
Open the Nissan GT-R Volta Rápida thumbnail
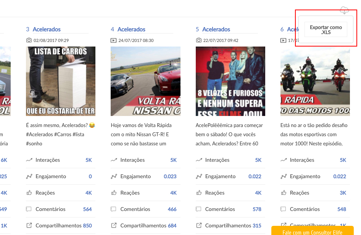(145, 81)
